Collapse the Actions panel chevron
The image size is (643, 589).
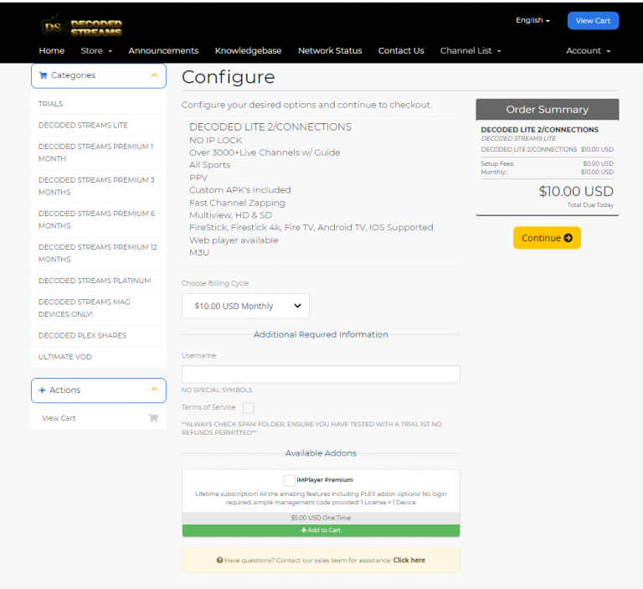pyautogui.click(x=154, y=390)
